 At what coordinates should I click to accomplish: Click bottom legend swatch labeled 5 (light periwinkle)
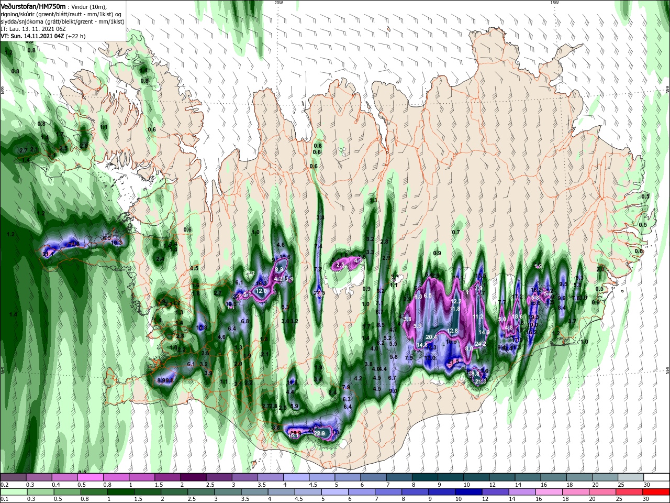[x=334, y=492]
